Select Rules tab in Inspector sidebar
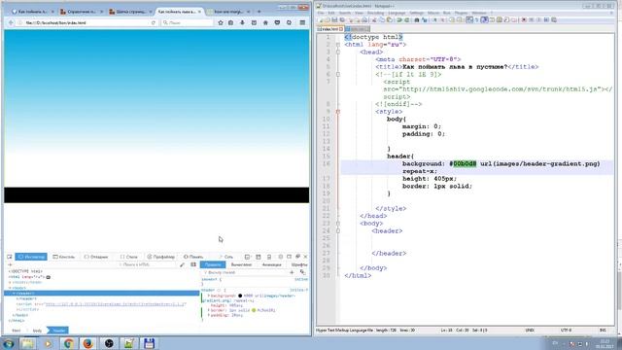Screen dimensions: 622x350 tap(213, 264)
